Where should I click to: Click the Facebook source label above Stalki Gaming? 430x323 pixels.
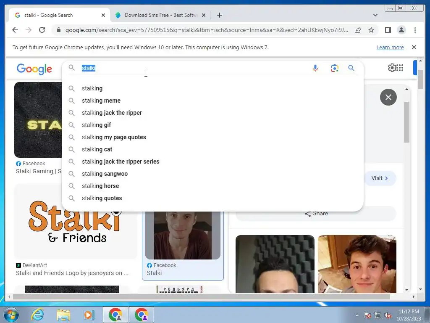point(30,164)
